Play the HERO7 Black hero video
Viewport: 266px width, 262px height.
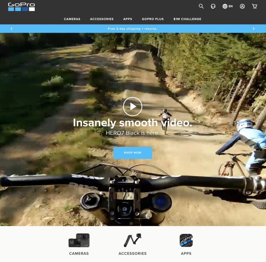coord(133,106)
